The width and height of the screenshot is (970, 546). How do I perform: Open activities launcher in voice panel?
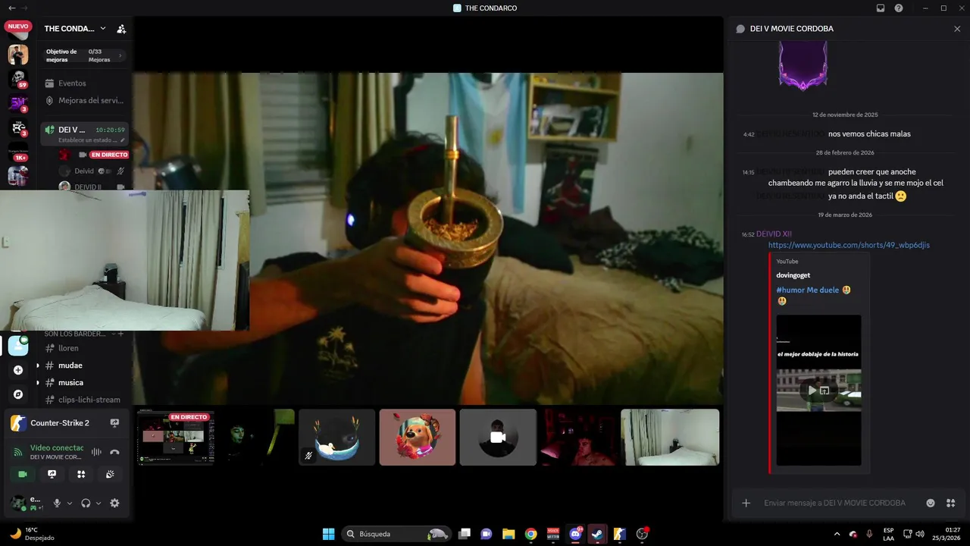81,474
